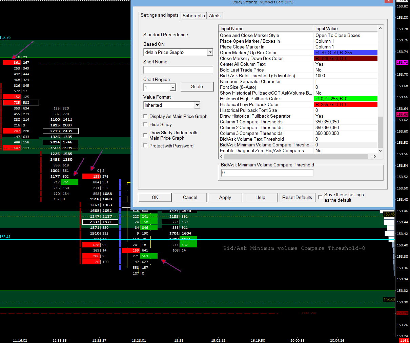
Task: Click the Short Name text field
Action: pyautogui.click(x=178, y=69)
